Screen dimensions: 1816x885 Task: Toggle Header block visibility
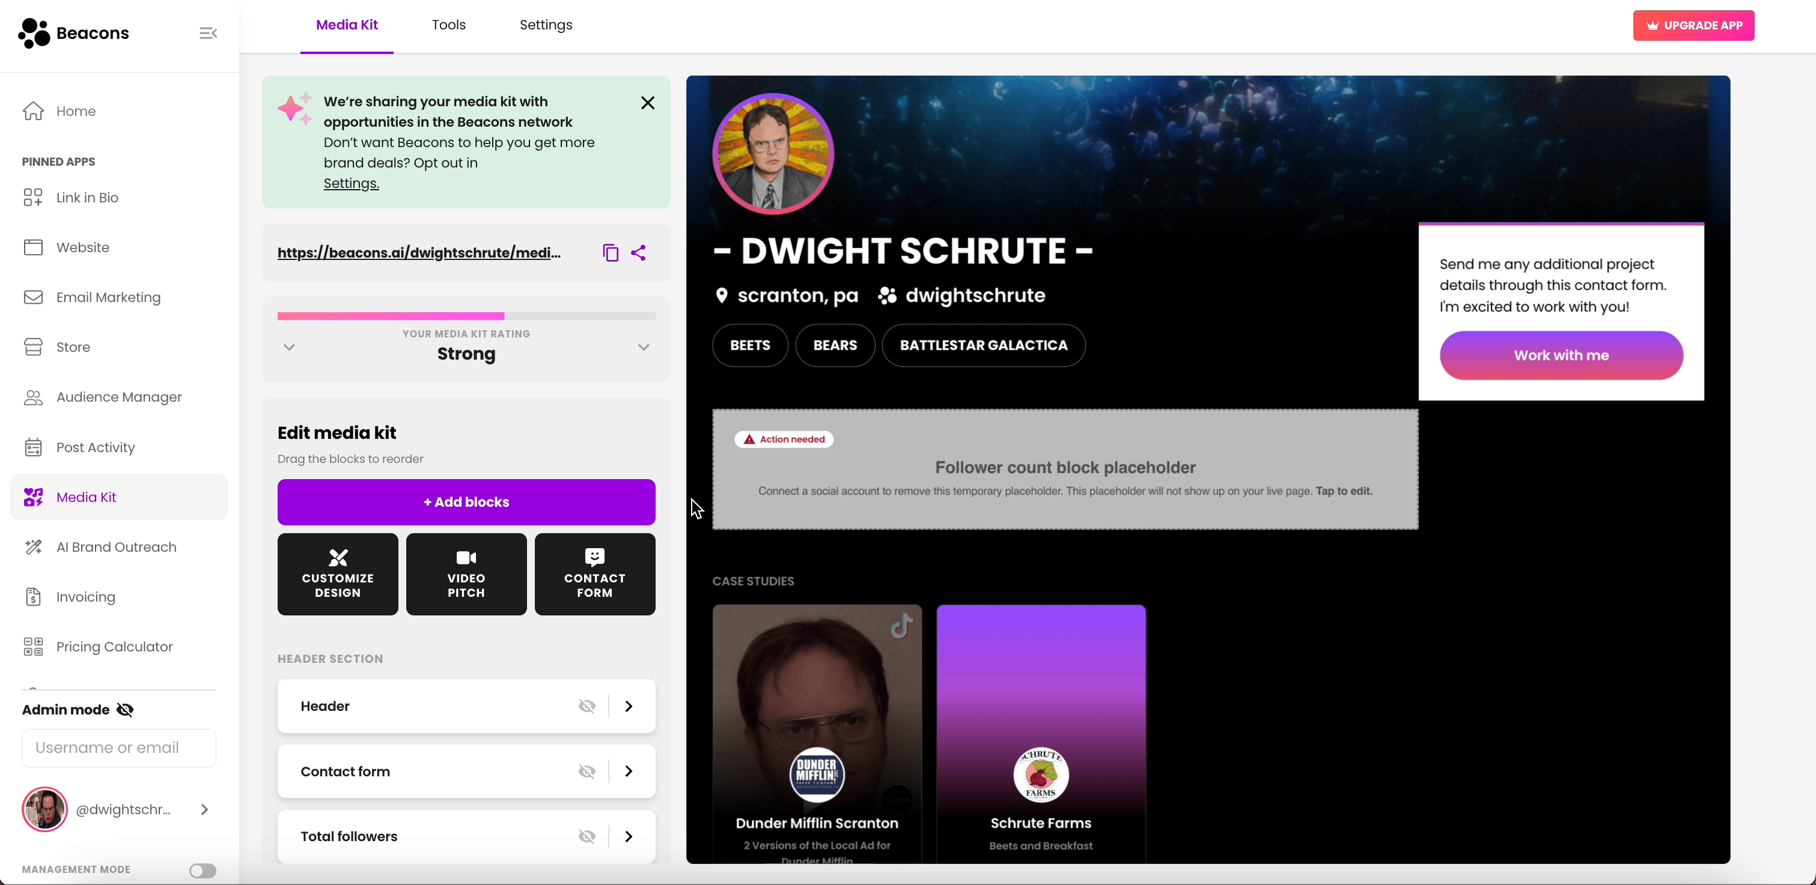587,706
